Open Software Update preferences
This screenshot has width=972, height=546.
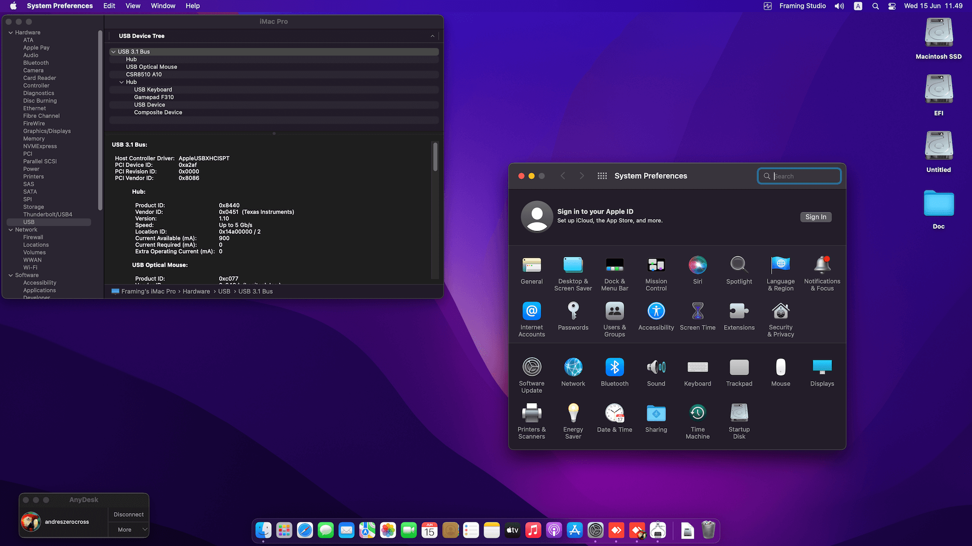[x=532, y=367]
